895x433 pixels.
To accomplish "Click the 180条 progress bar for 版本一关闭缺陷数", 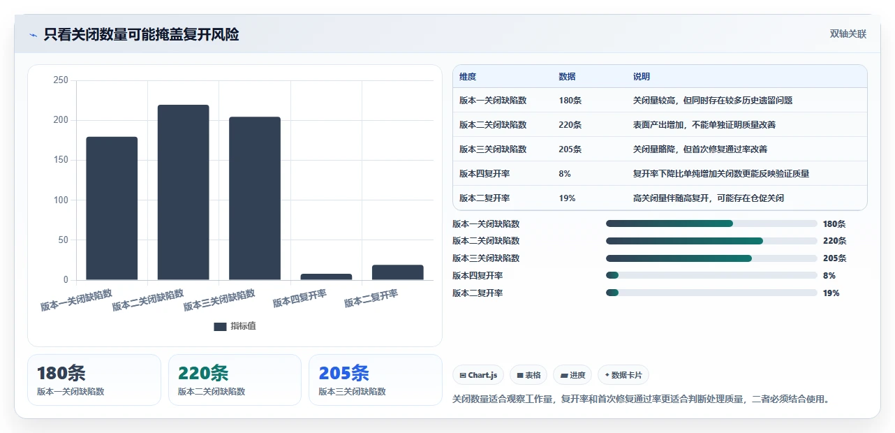I will [x=711, y=223].
